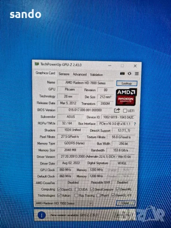Toggle the DirectCompute checkbox

pyautogui.click(x=92, y=190)
